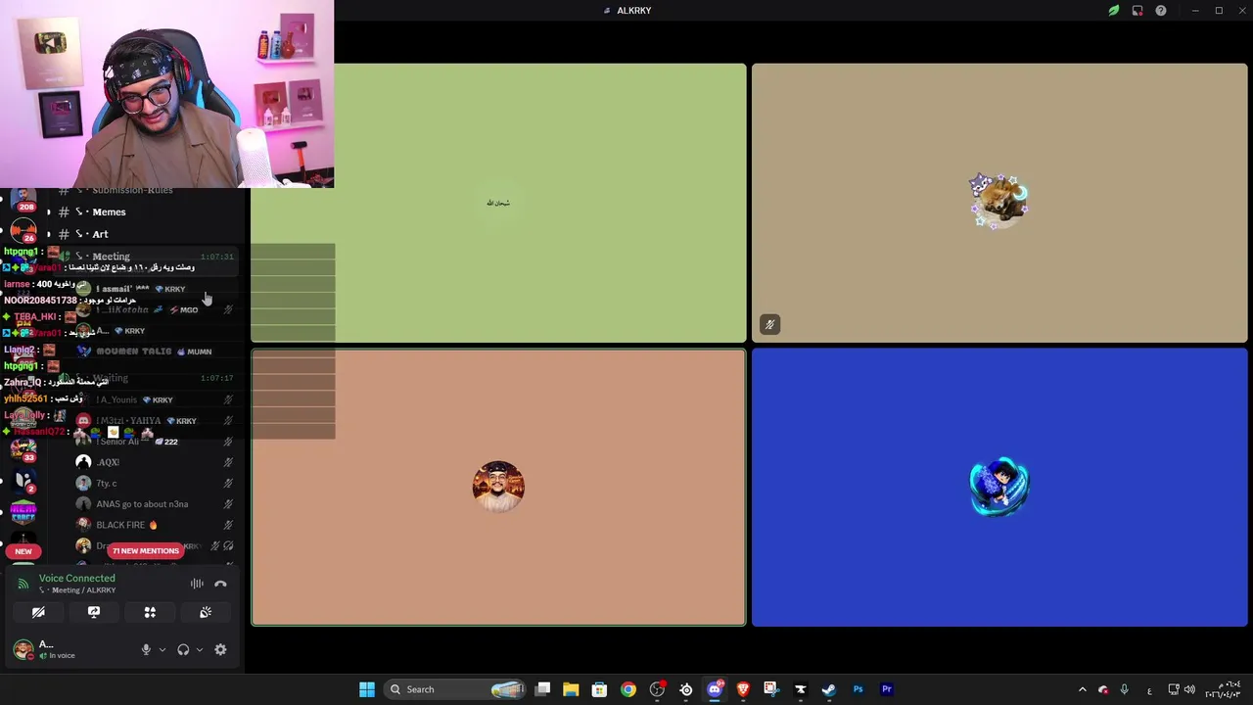Open server icon with 208 badge

click(x=23, y=199)
